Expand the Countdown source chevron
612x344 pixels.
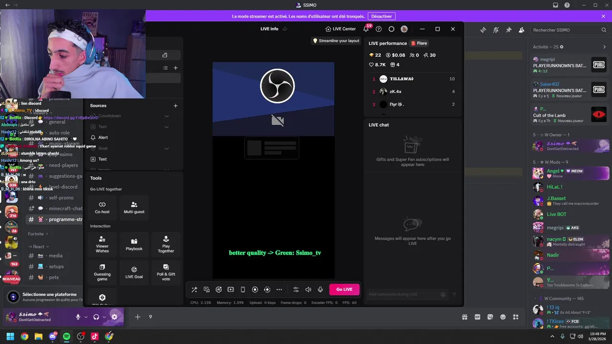point(167,116)
